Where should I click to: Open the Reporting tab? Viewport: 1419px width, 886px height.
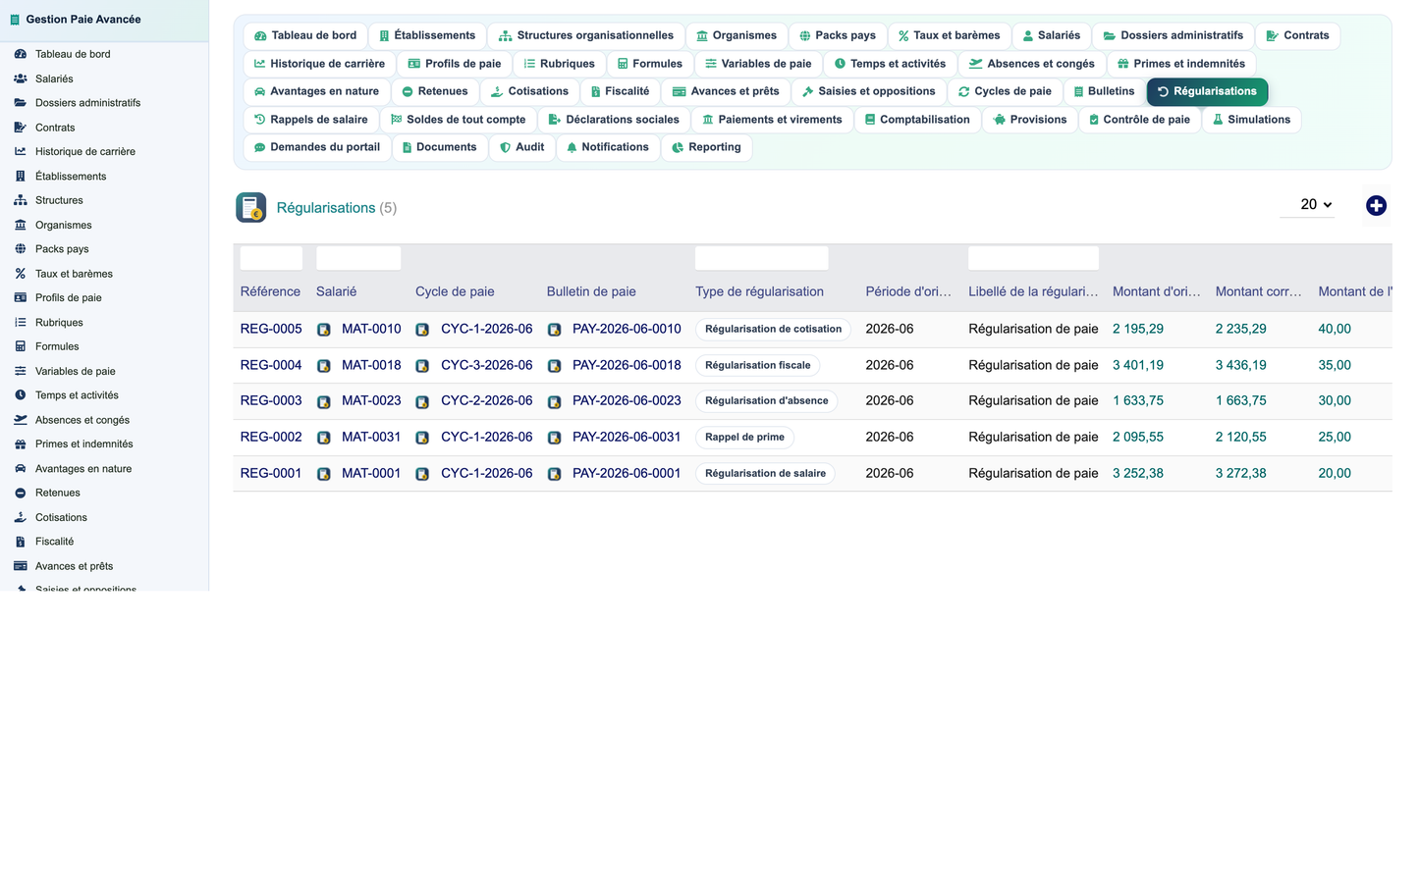coord(706,147)
